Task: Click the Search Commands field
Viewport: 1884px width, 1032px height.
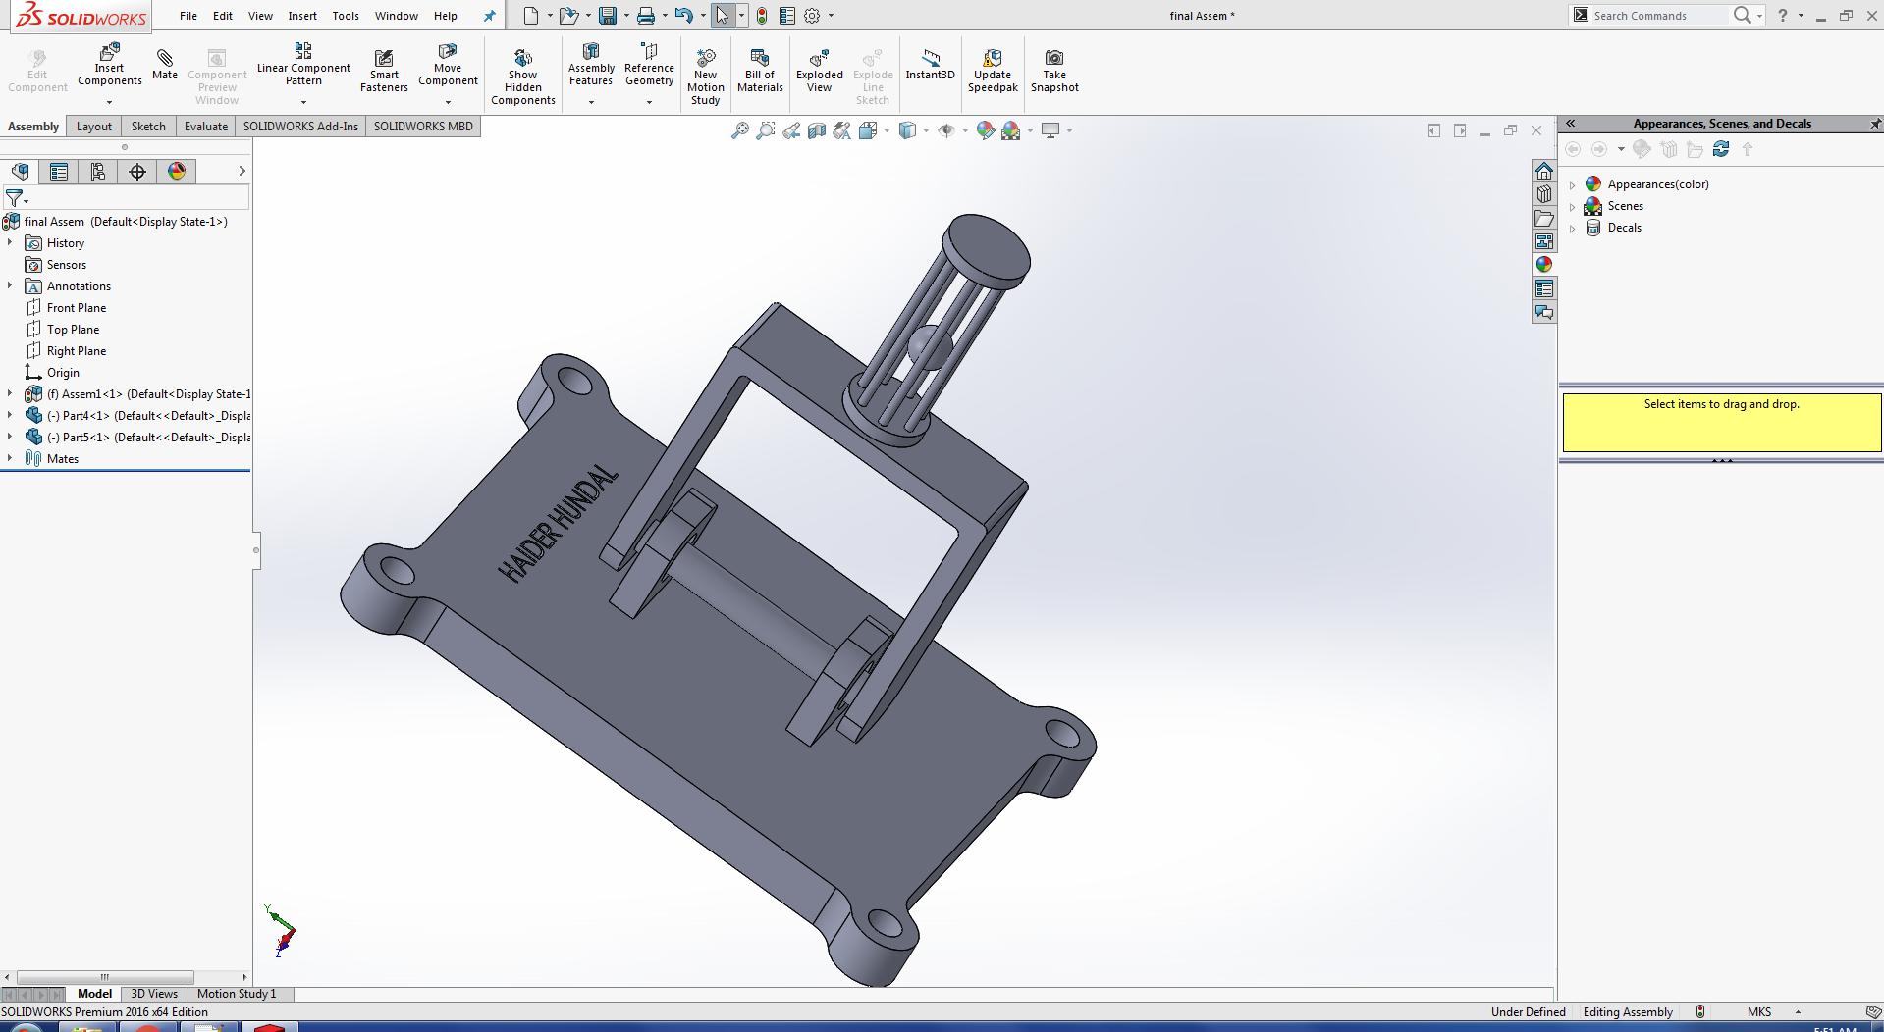Action: tap(1657, 16)
